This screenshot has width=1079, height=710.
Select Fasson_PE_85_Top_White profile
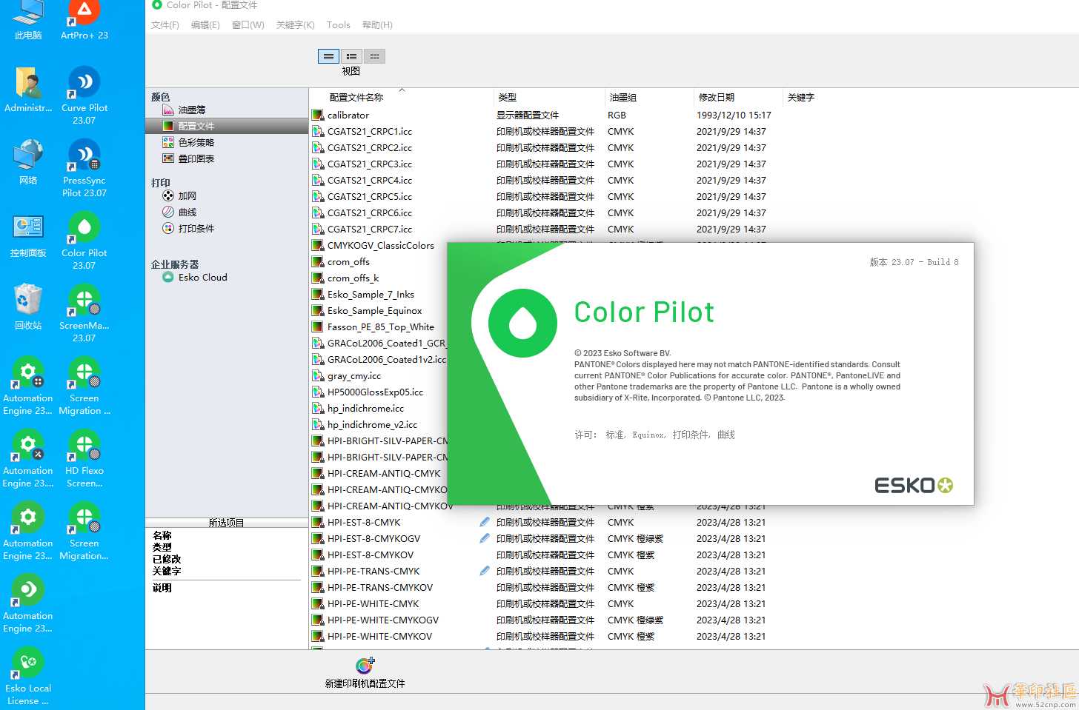(x=381, y=326)
